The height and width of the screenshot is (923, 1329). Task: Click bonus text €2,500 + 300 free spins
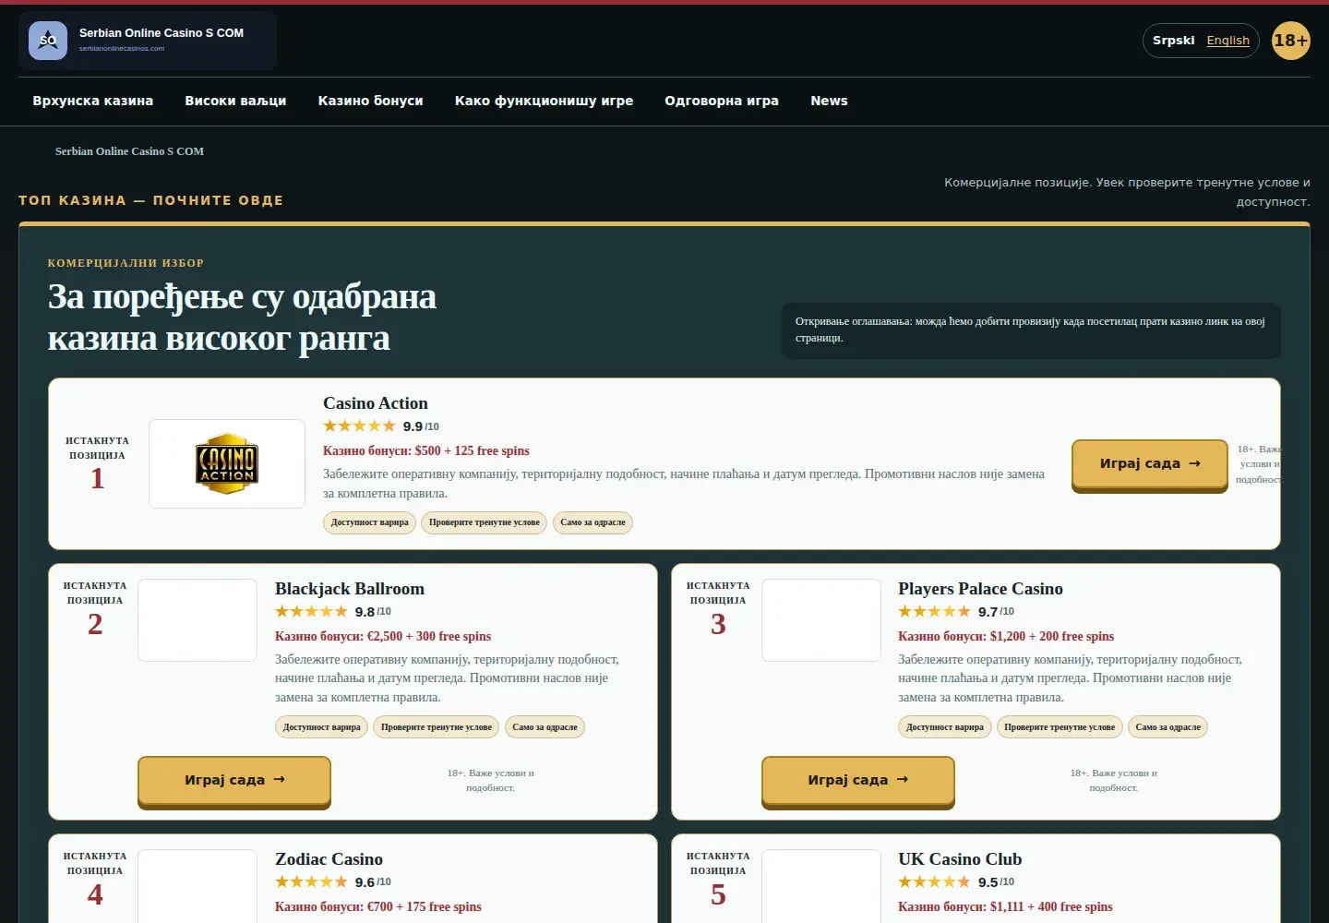[x=429, y=637]
